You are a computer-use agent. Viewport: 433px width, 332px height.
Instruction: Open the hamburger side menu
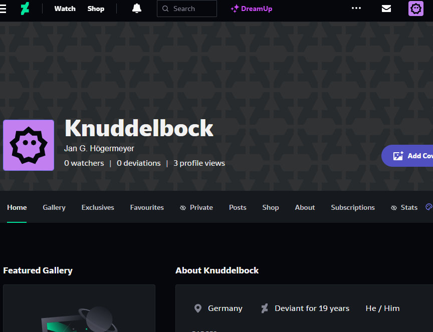[3, 9]
